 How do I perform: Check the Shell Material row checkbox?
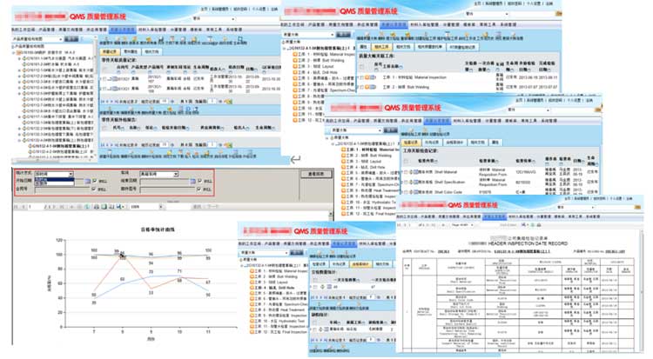point(406,172)
